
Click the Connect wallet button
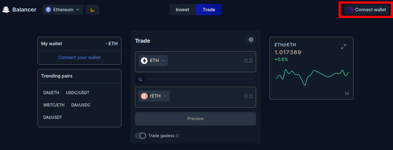pyautogui.click(x=367, y=10)
